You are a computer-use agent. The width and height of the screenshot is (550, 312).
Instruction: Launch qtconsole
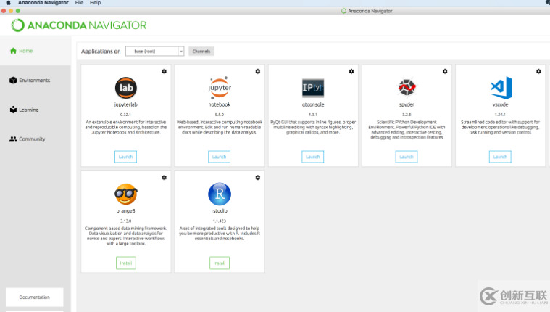coord(313,157)
